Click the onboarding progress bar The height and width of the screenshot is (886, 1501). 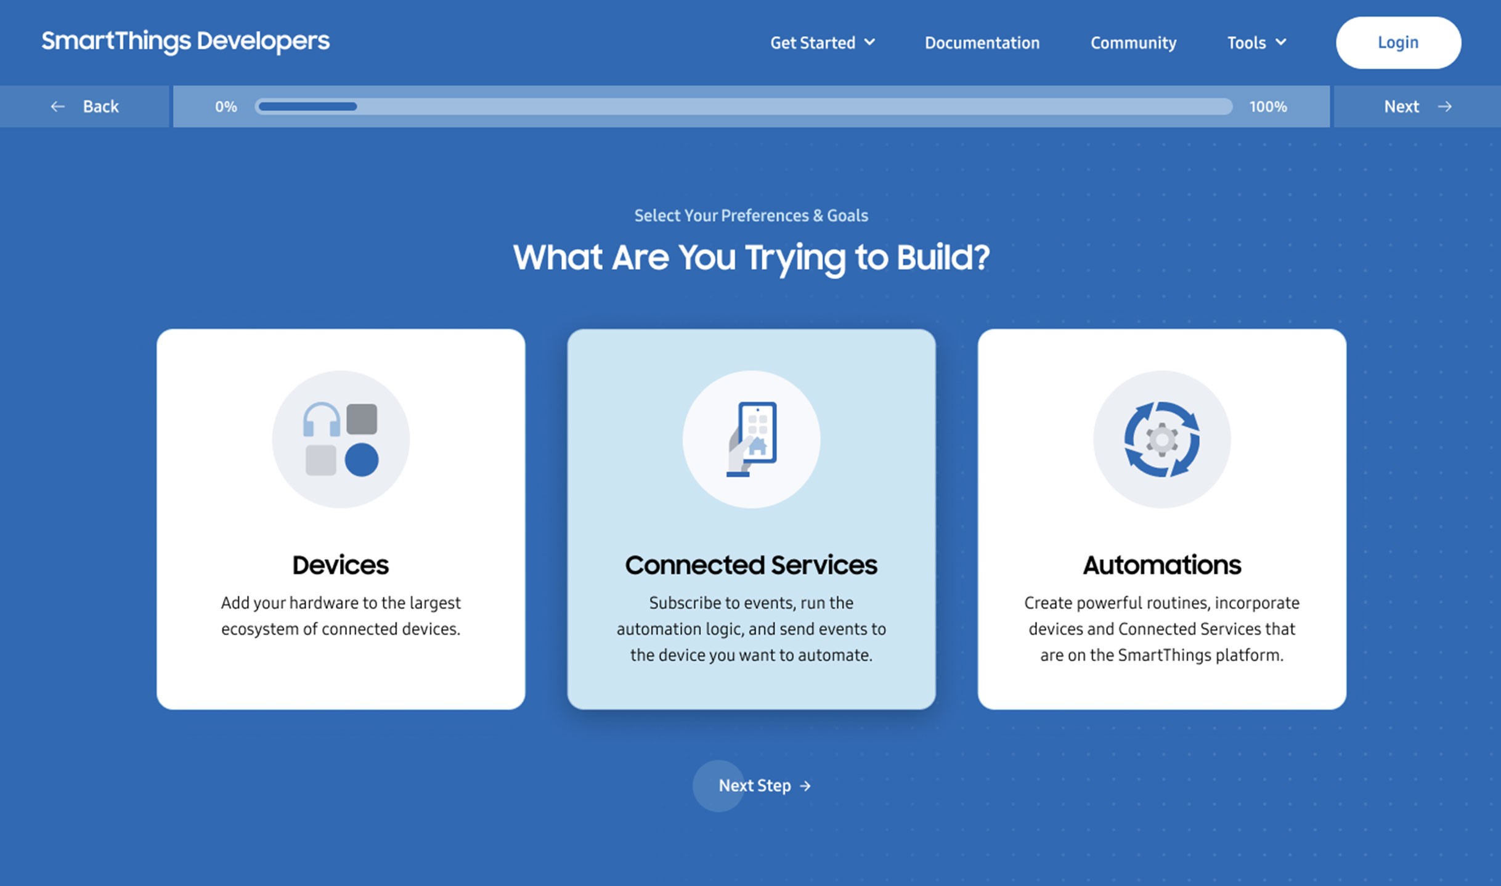[744, 107]
